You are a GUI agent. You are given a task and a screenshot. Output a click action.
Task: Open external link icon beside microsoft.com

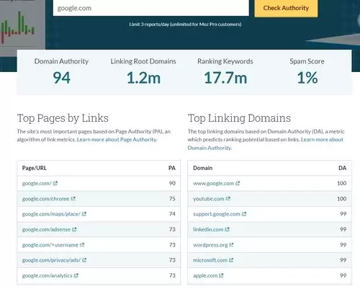tap(231, 260)
